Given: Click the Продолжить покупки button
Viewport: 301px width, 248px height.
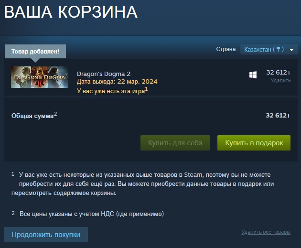Looking at the screenshot, I should (x=46, y=235).
